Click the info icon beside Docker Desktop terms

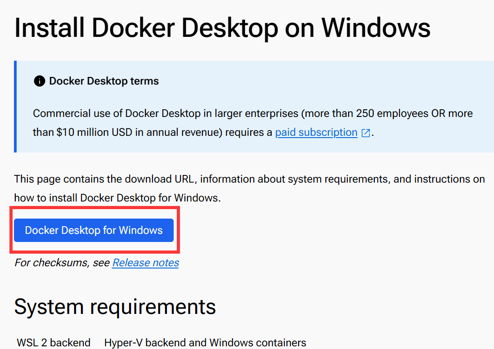pyautogui.click(x=40, y=81)
